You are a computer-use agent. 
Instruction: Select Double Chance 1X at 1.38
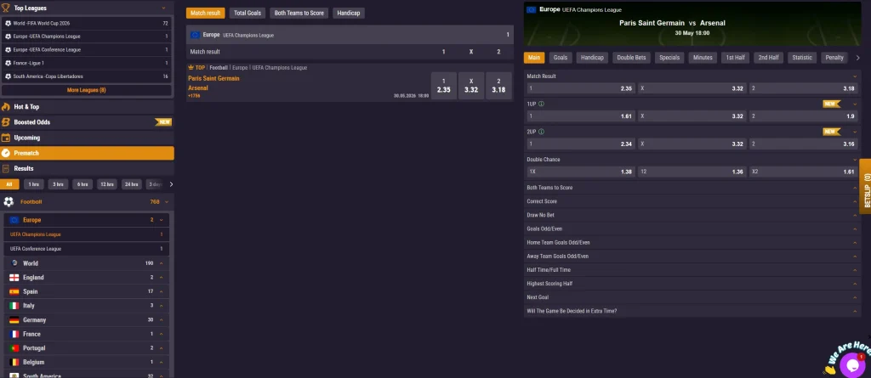coord(580,172)
